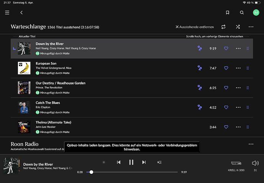
Task: Click the Roon Radio heading
Action: (x=24, y=144)
